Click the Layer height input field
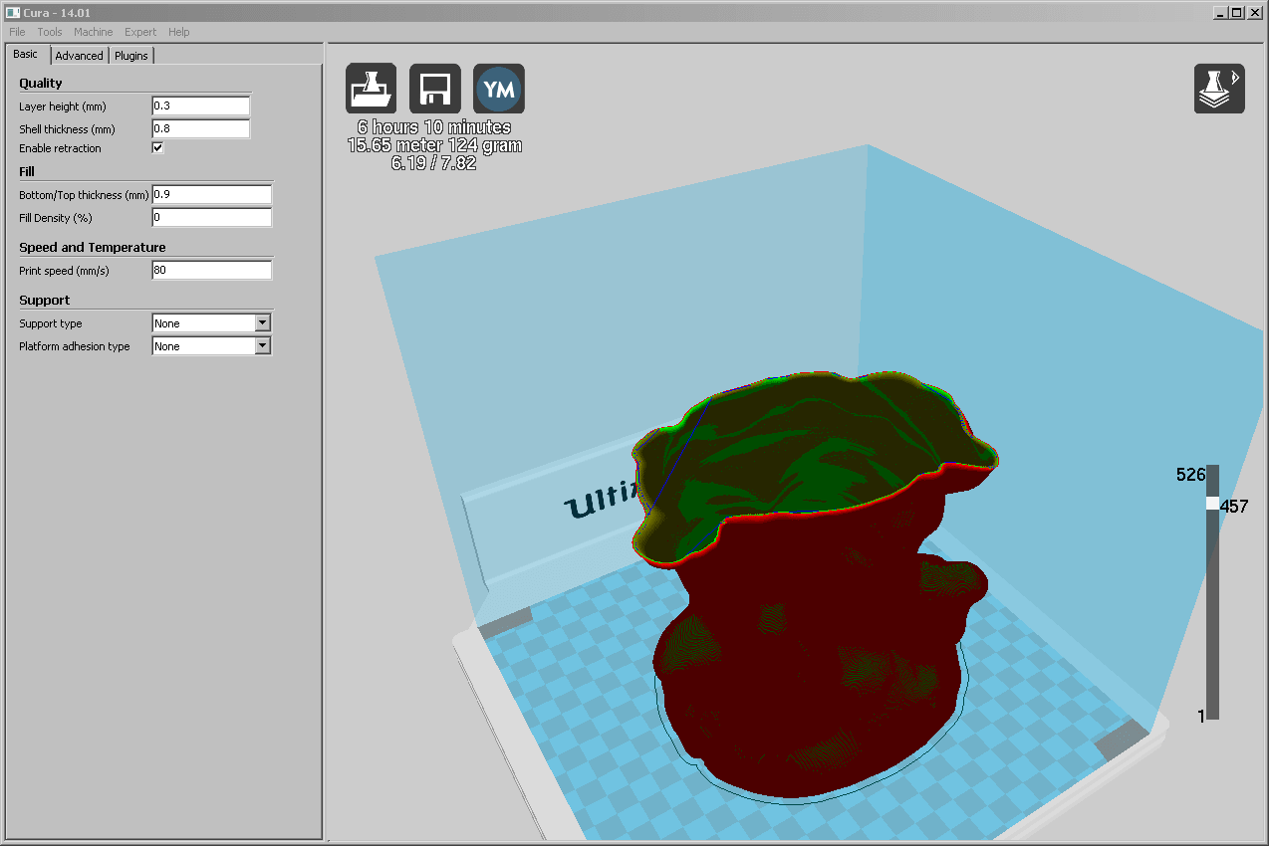This screenshot has width=1269, height=846. [200, 106]
